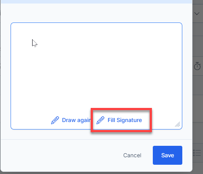Click the light blue bar at dialog top
Viewport: 203px width, 174px height.
coord(96,2)
